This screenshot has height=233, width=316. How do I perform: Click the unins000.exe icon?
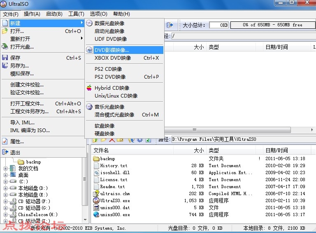click(x=96, y=214)
